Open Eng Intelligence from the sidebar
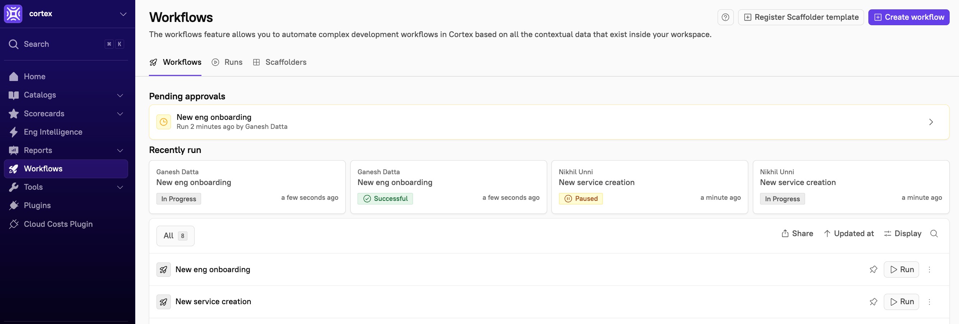Screen dimensions: 959x324 pyautogui.click(x=53, y=132)
